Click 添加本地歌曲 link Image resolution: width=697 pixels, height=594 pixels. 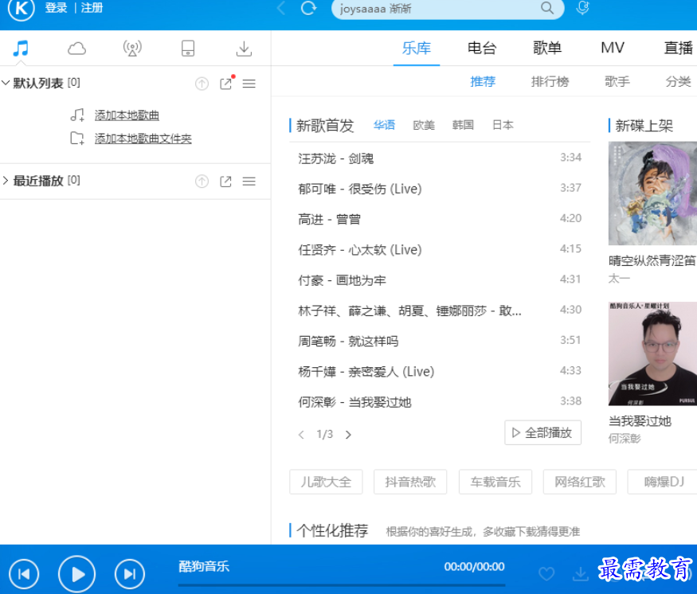click(x=127, y=115)
